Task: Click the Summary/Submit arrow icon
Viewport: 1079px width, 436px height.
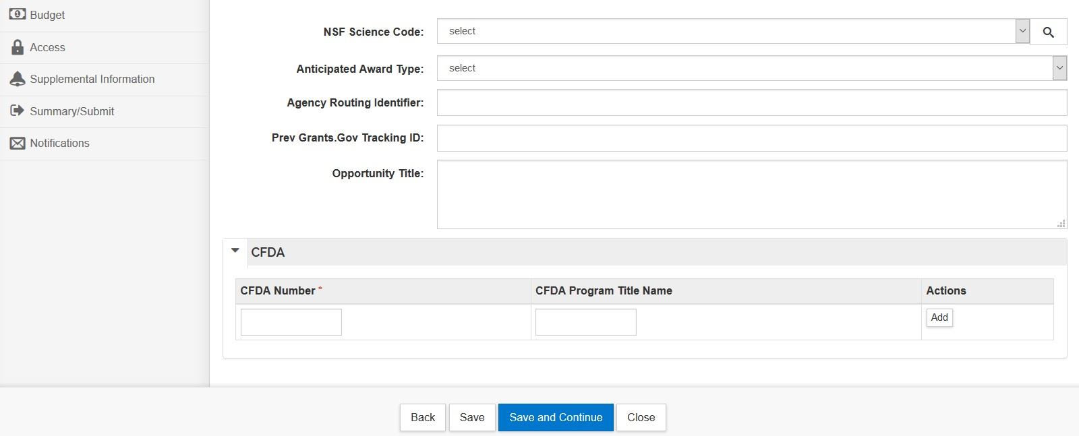Action: (x=18, y=111)
